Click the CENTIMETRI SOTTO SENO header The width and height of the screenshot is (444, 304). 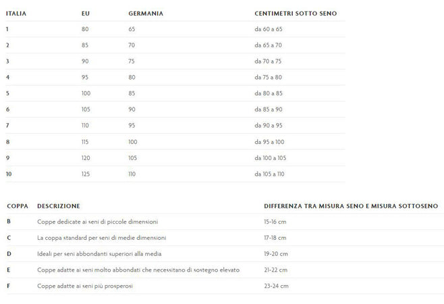pyautogui.click(x=296, y=14)
